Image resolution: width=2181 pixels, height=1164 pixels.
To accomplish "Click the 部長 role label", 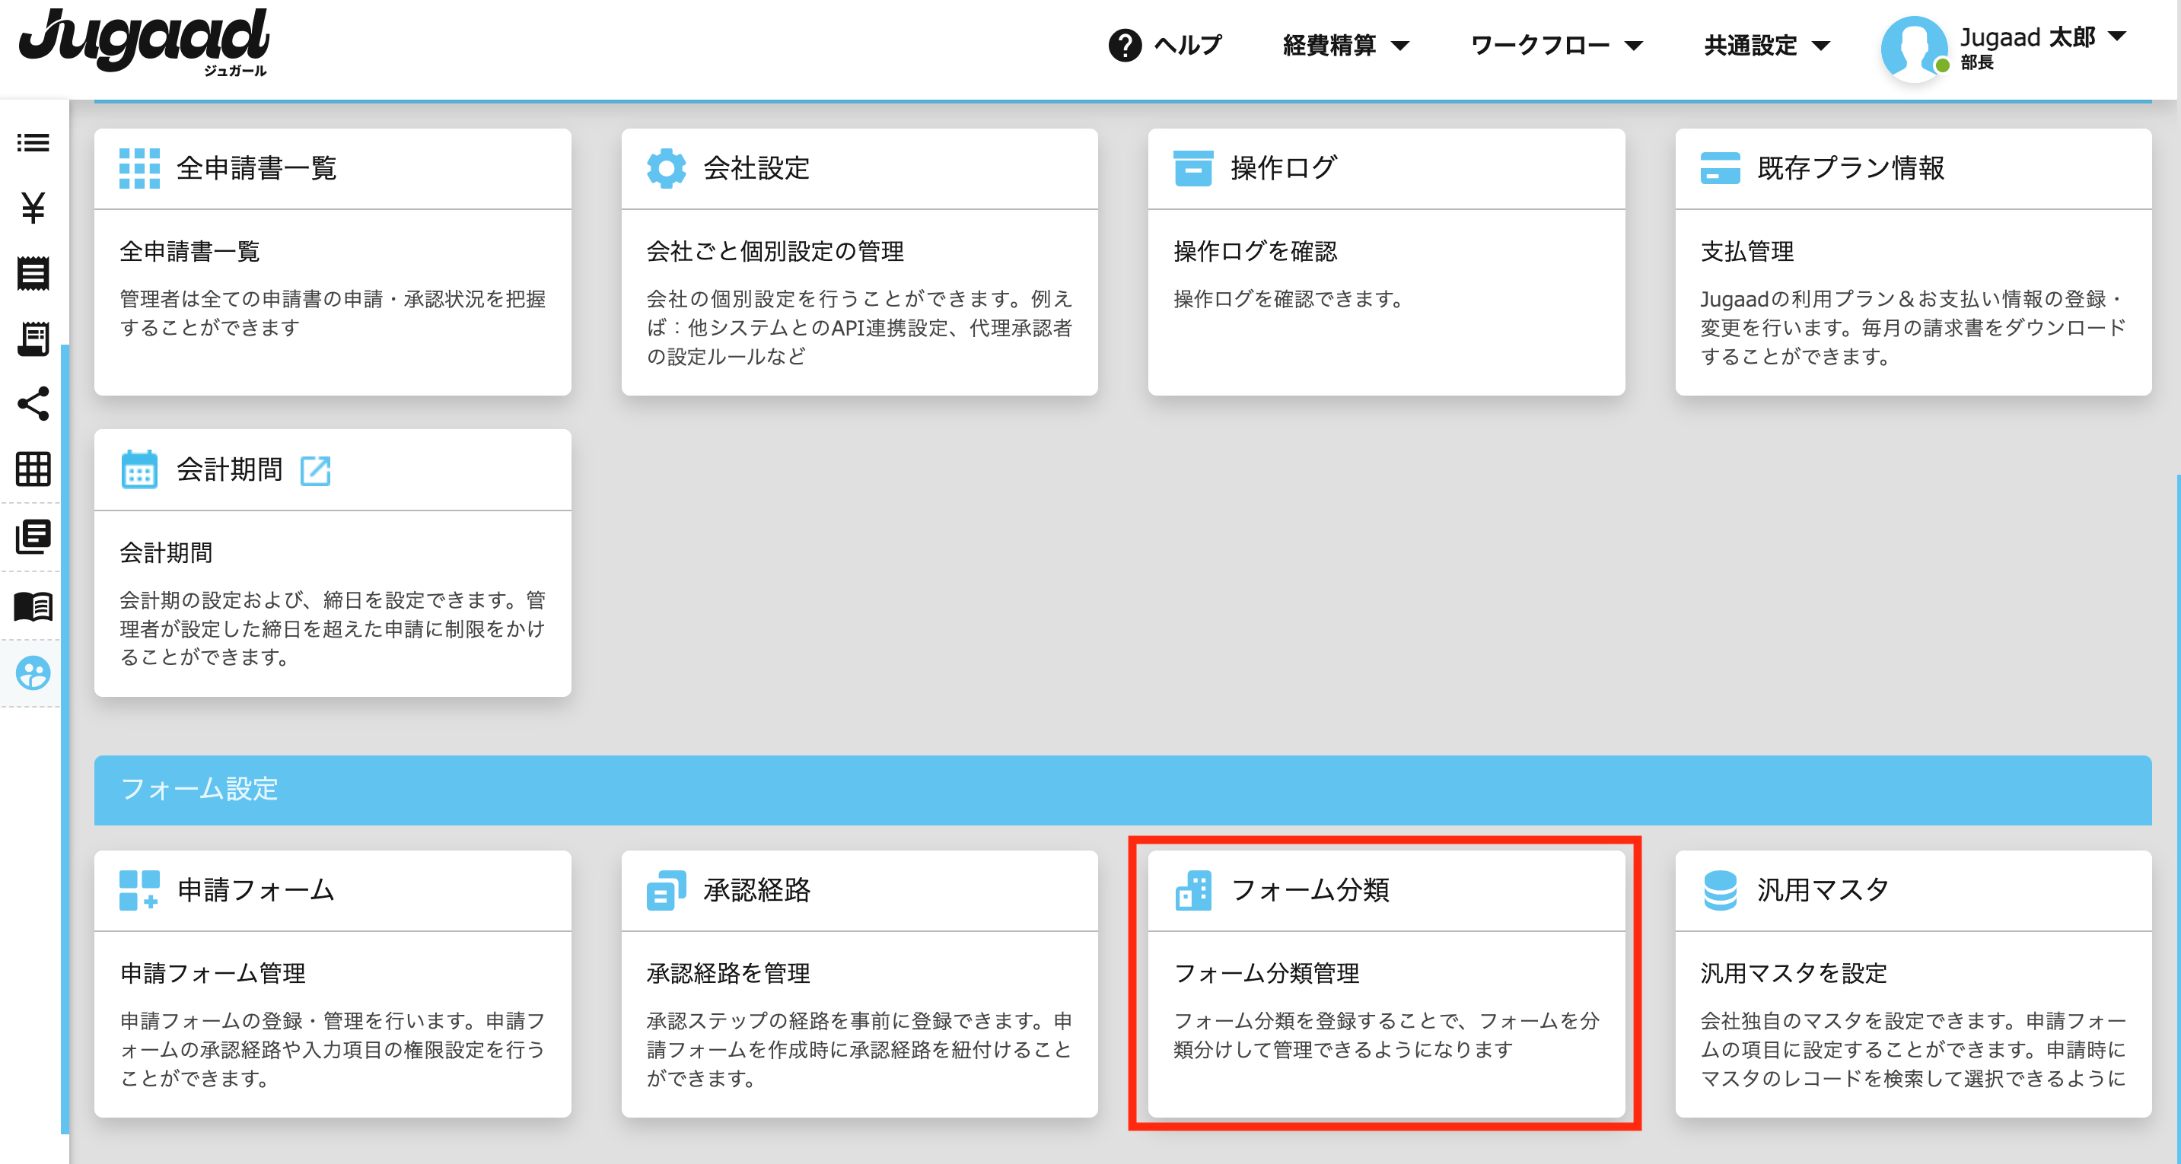I will (x=1977, y=62).
